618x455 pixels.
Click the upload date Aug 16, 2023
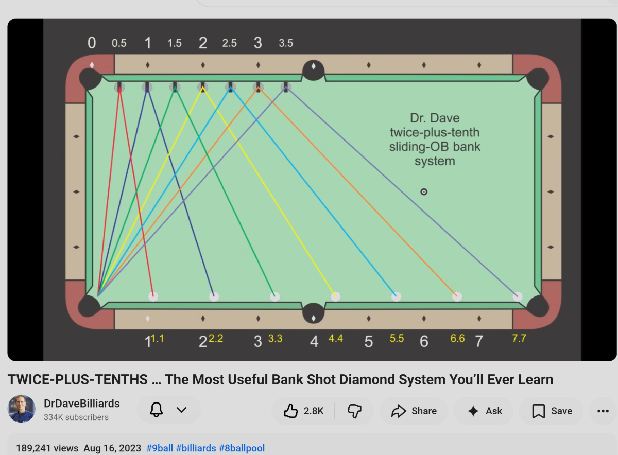click(x=112, y=448)
